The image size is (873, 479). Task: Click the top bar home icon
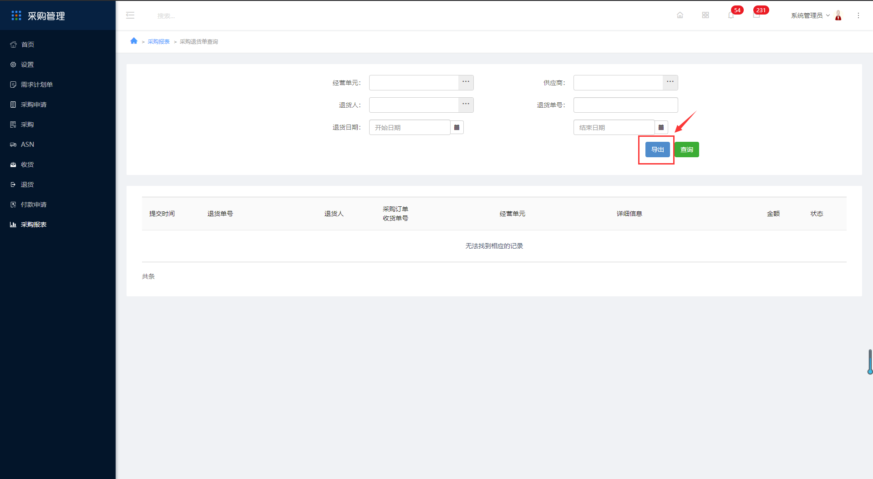[x=680, y=15]
